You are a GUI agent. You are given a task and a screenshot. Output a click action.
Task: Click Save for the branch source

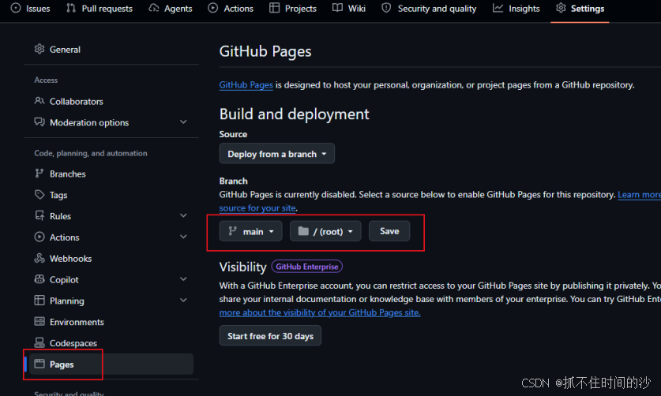389,231
